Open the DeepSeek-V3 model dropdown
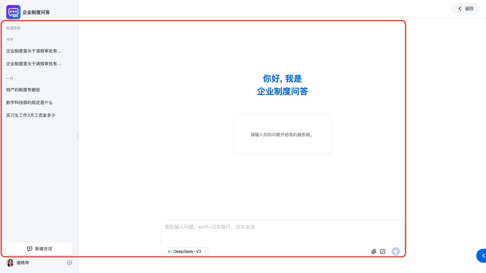486x273 pixels. click(187, 251)
